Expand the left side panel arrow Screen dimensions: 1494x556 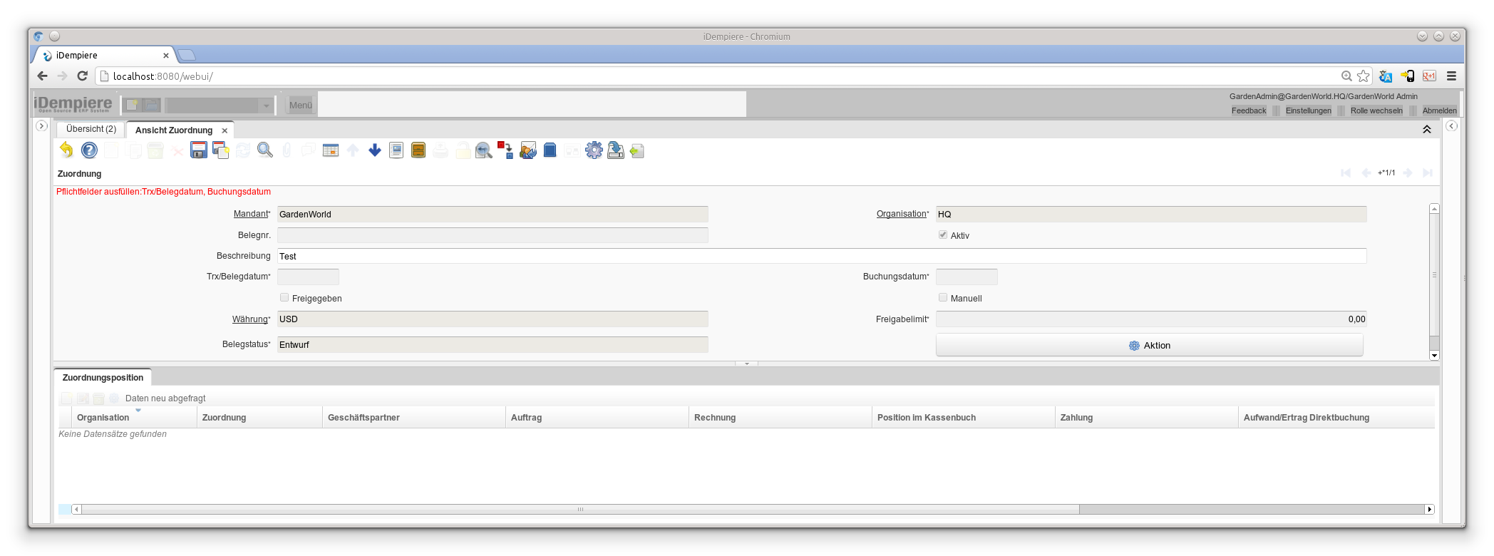[41, 126]
